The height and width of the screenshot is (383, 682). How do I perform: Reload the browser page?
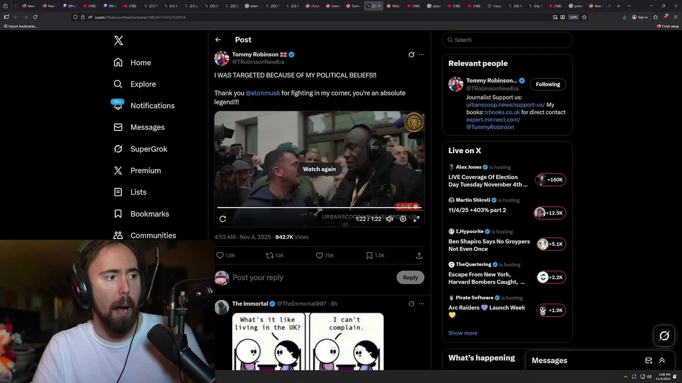35,17
